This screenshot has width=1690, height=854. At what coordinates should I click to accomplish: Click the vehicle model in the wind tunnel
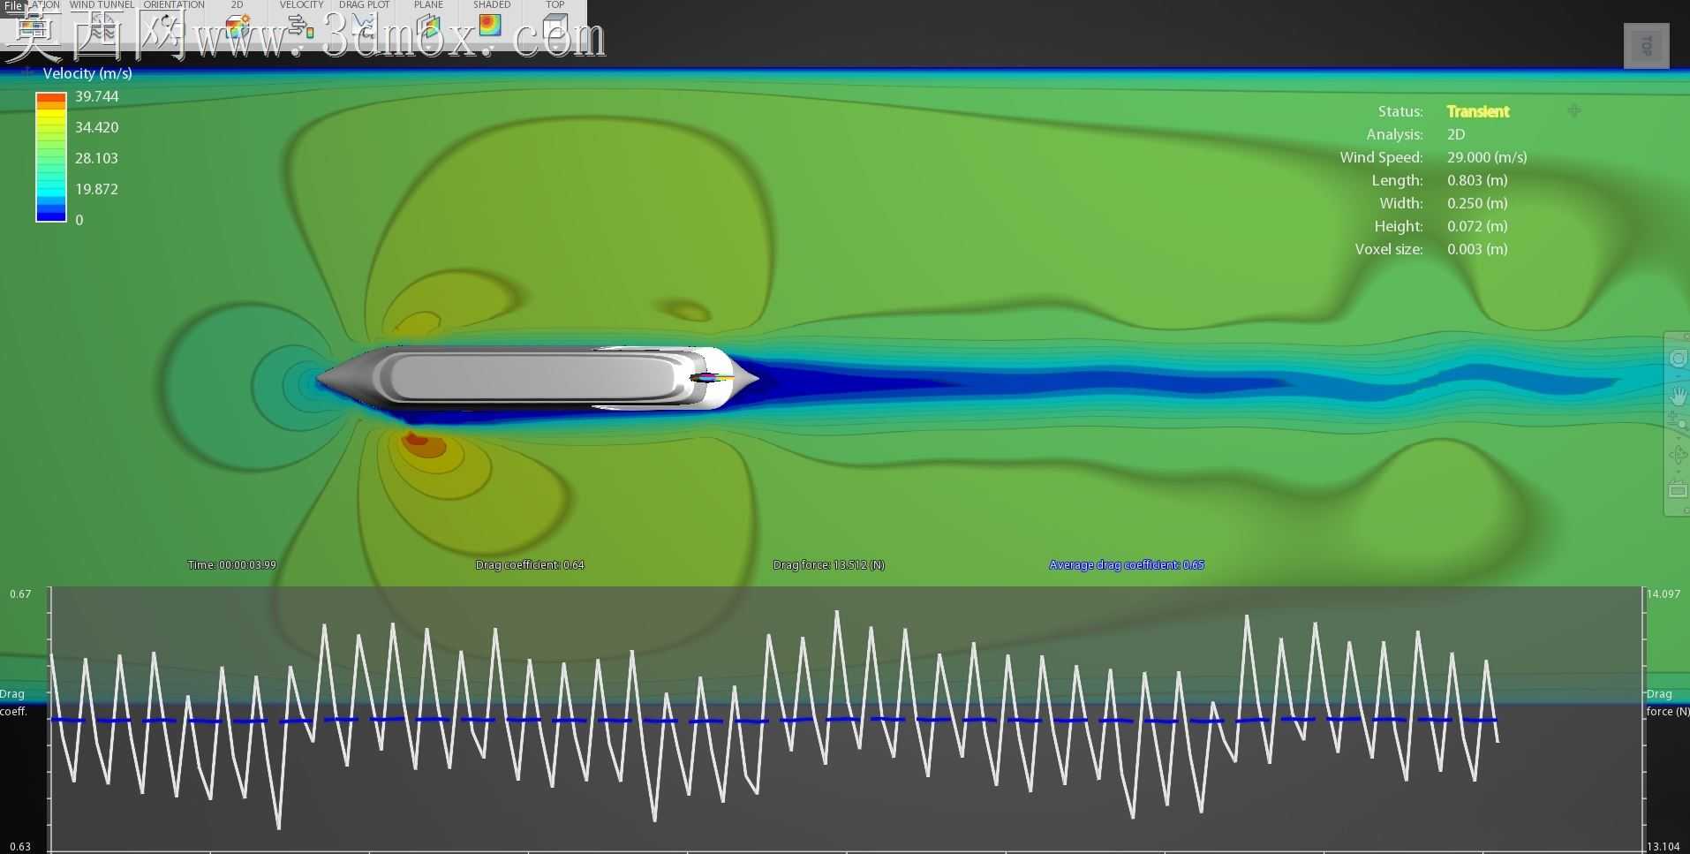[537, 378]
